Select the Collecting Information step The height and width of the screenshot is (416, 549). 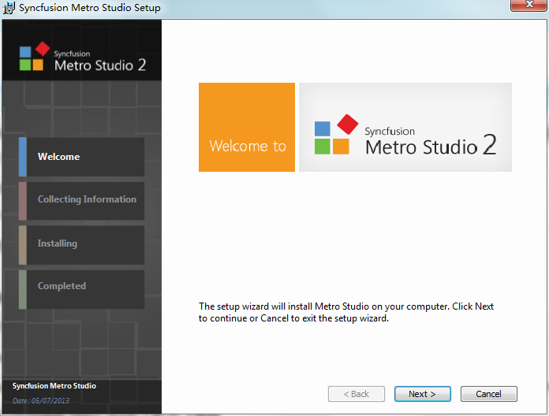tap(81, 201)
